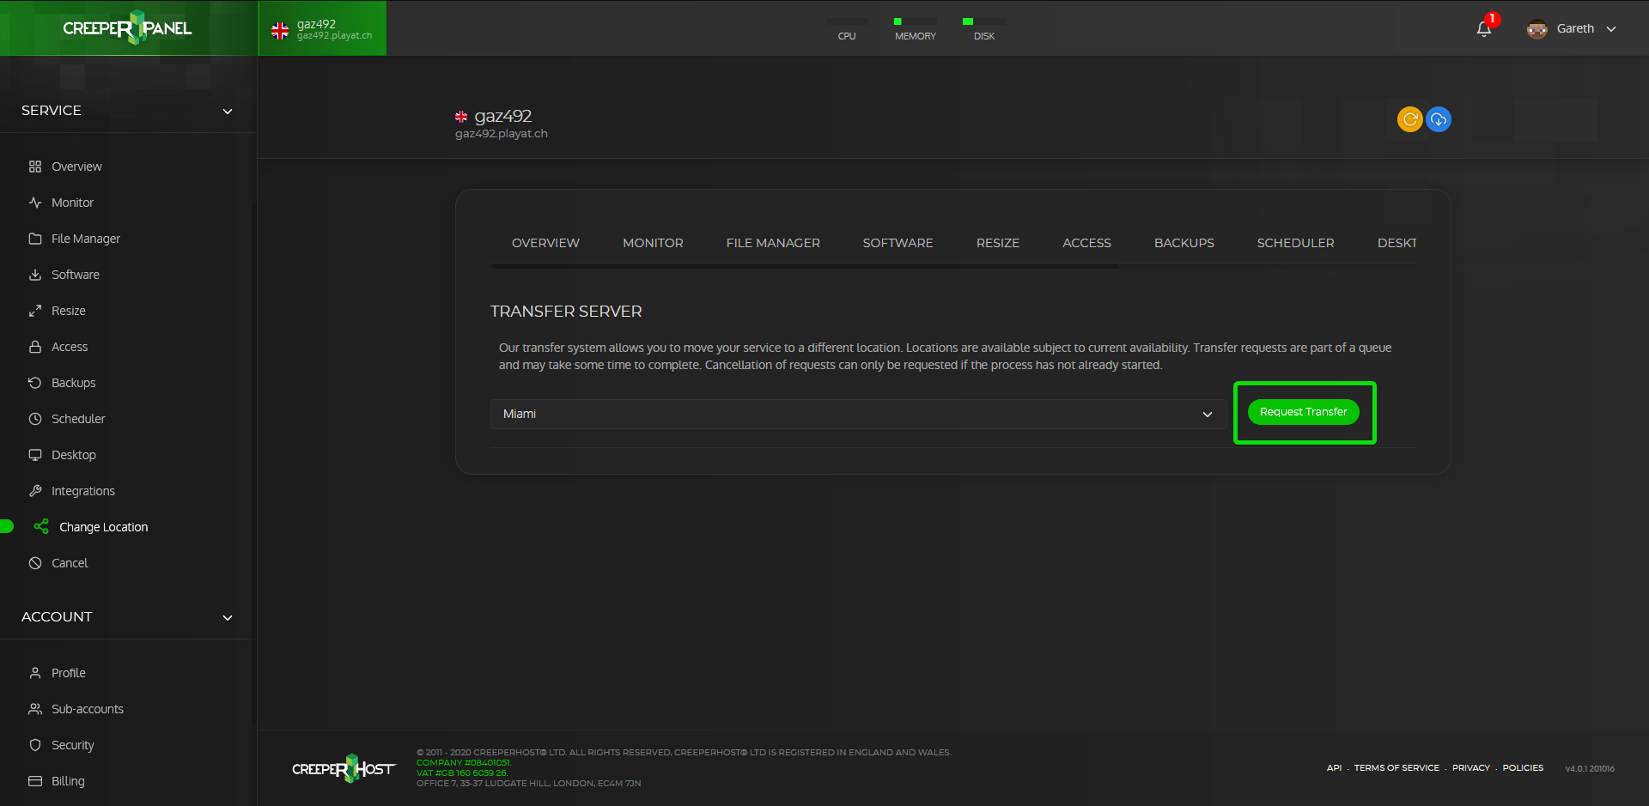Click the Scheduler clock icon in sidebar
Image resolution: width=1649 pixels, height=806 pixels.
[x=35, y=419]
